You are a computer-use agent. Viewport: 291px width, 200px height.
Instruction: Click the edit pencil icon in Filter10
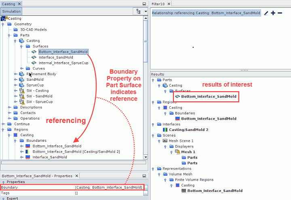(266, 13)
